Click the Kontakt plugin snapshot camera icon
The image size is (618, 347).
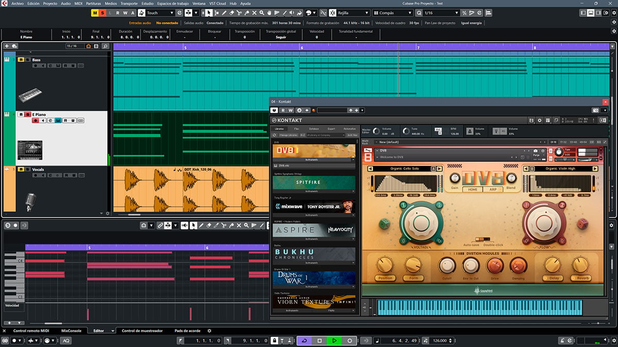tap(595, 110)
